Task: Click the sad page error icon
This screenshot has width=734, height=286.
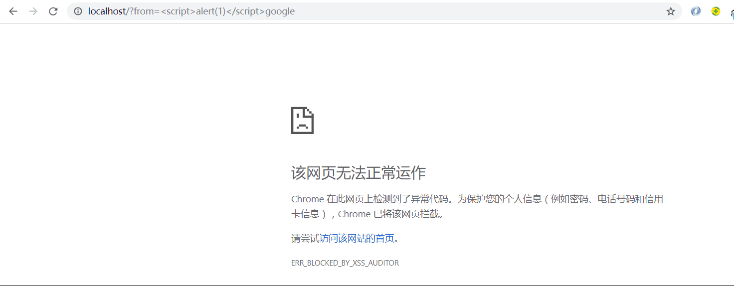Action: click(303, 120)
